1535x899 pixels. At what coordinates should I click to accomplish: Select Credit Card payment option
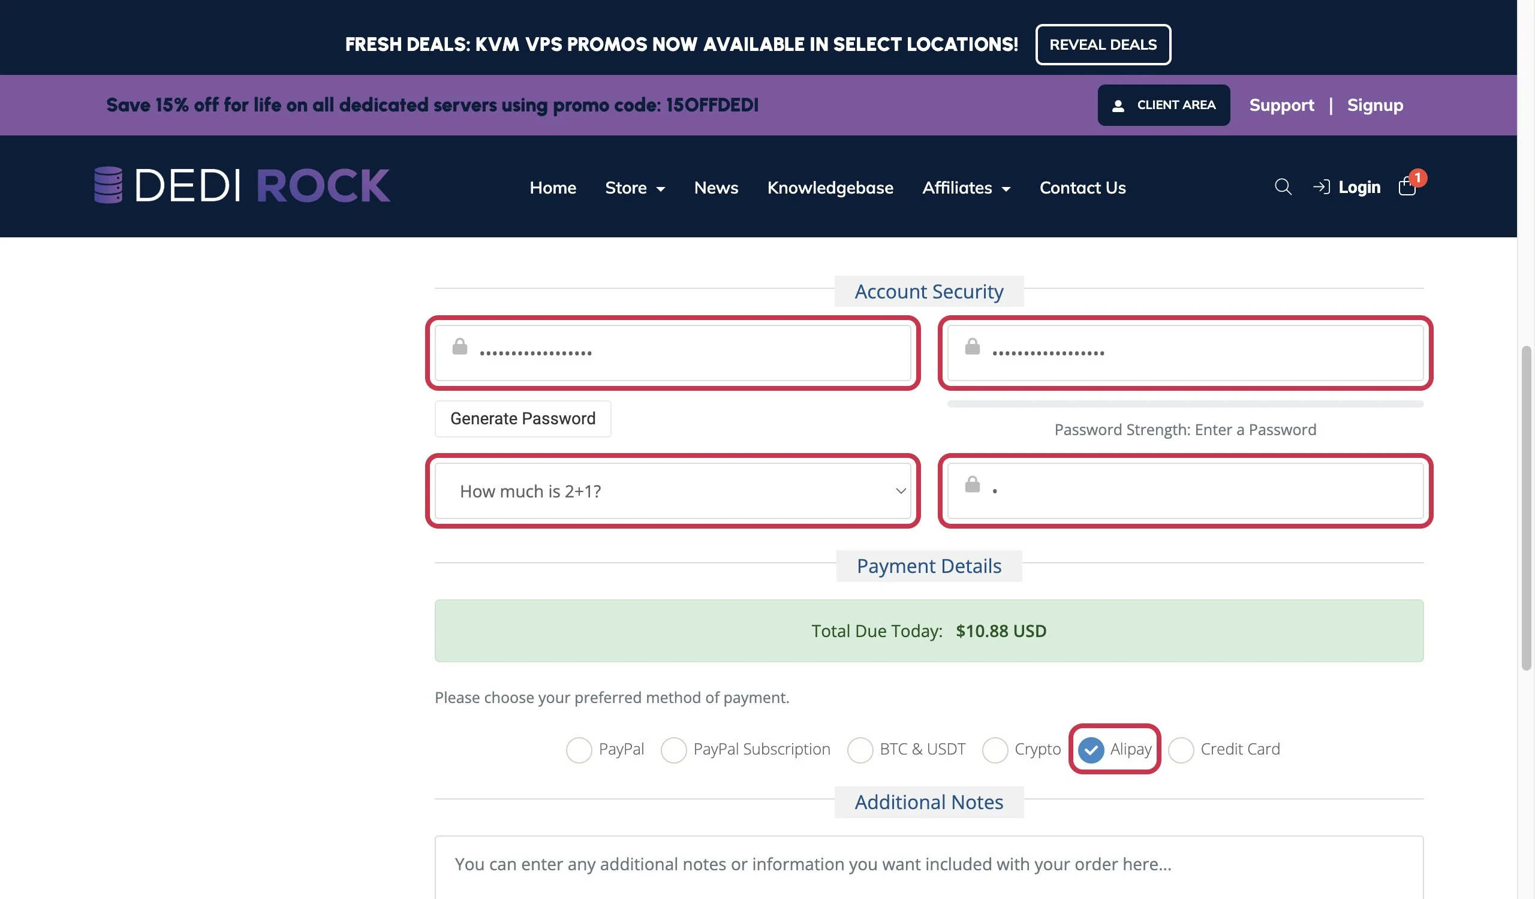[x=1181, y=750]
